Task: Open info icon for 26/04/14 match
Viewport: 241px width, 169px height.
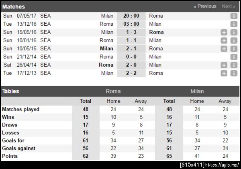Action: (x=234, y=65)
